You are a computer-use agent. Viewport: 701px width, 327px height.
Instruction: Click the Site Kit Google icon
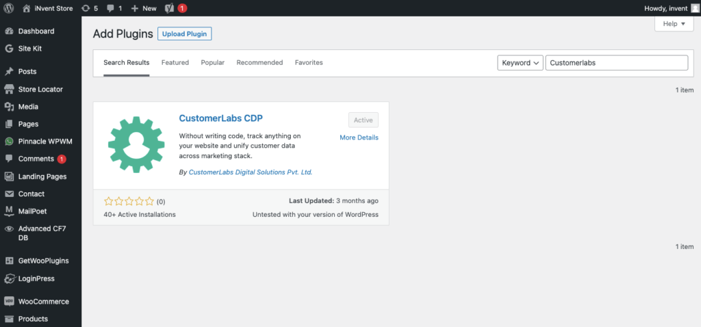pos(9,49)
